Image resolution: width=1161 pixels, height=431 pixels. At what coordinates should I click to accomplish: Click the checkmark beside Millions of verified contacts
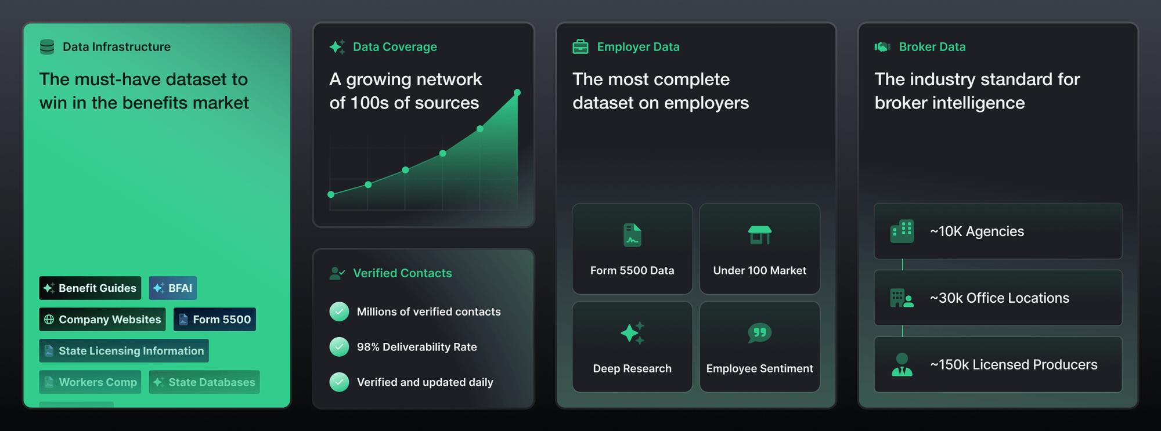pyautogui.click(x=339, y=312)
